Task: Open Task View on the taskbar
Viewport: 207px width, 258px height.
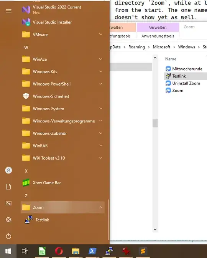Action: pyautogui.click(x=25, y=251)
